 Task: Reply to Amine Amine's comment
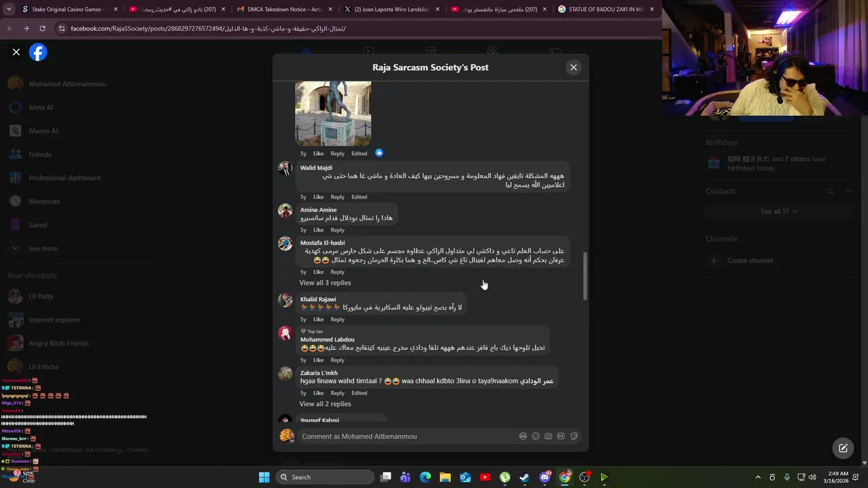(x=337, y=230)
